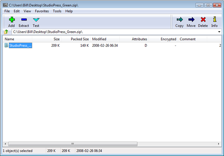Sort by the Attributes column header

click(134, 39)
